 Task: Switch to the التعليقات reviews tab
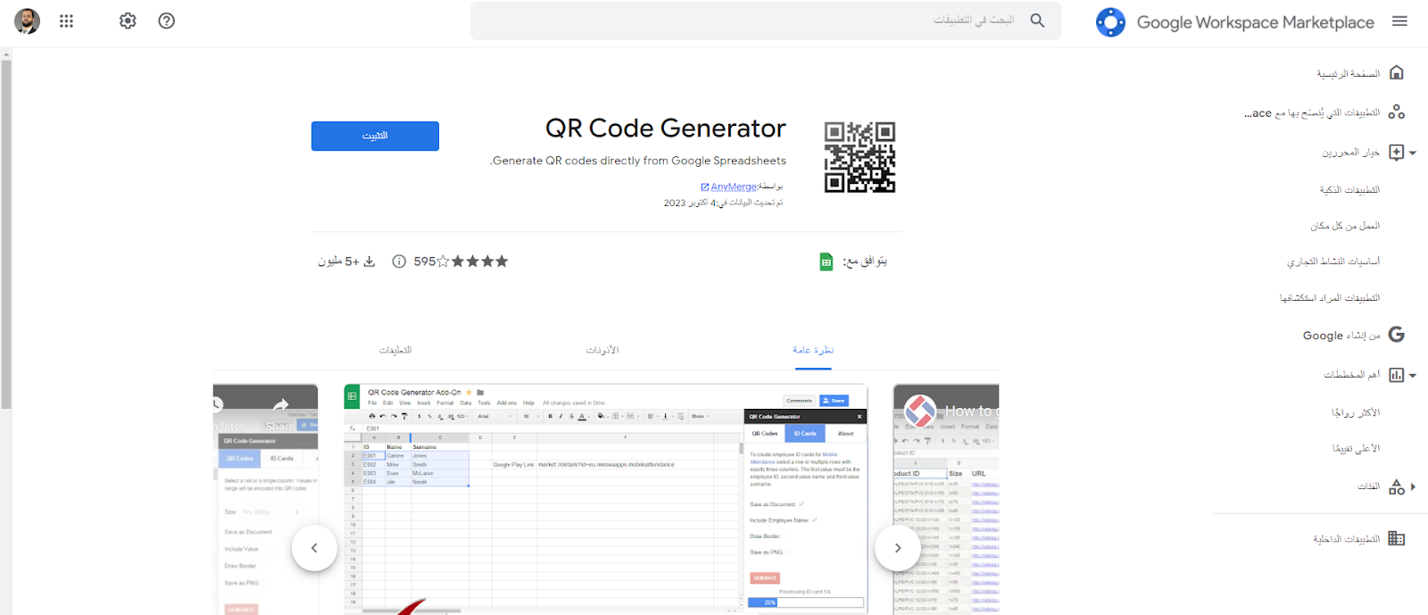coord(395,350)
